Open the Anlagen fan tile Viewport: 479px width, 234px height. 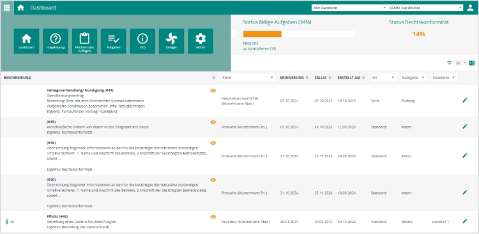[171, 41]
